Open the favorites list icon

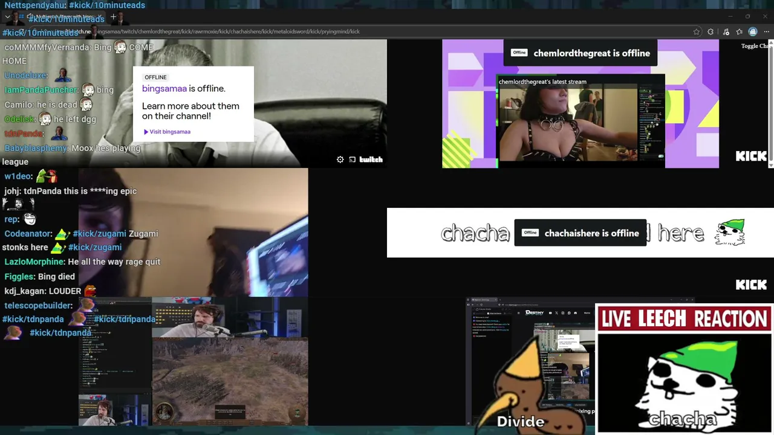[739, 31]
